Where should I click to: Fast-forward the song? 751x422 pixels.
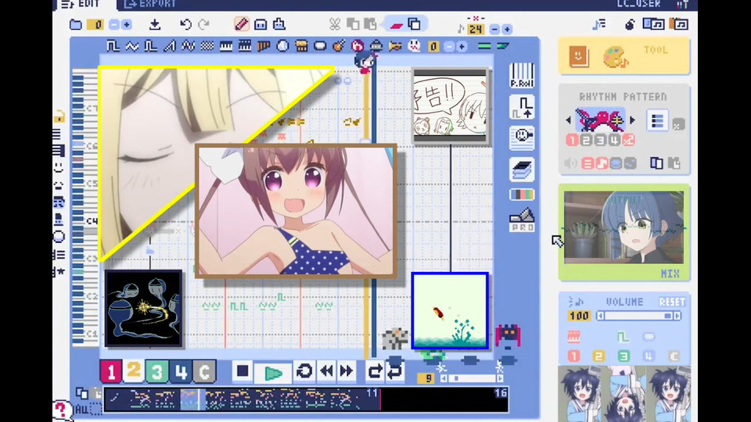click(x=347, y=370)
